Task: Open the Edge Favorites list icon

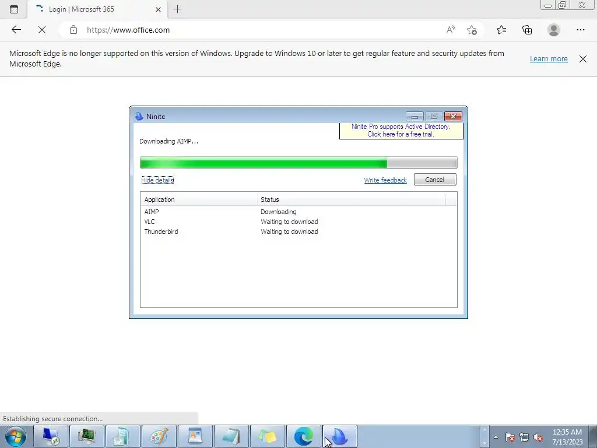Action: click(x=501, y=30)
